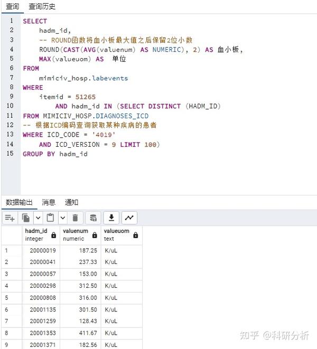Click GROUP BY on line 15
The width and height of the screenshot is (317, 349).
tap(39, 154)
